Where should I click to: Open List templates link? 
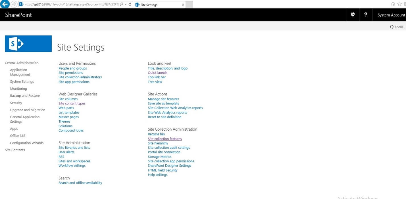[x=69, y=113]
